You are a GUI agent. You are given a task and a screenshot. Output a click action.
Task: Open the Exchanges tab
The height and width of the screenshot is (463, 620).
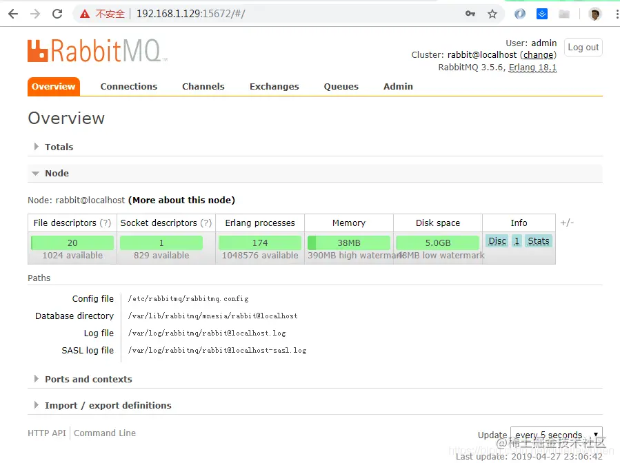tap(274, 87)
